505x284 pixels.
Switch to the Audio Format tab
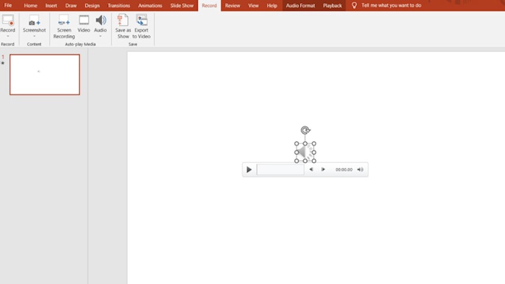click(300, 5)
